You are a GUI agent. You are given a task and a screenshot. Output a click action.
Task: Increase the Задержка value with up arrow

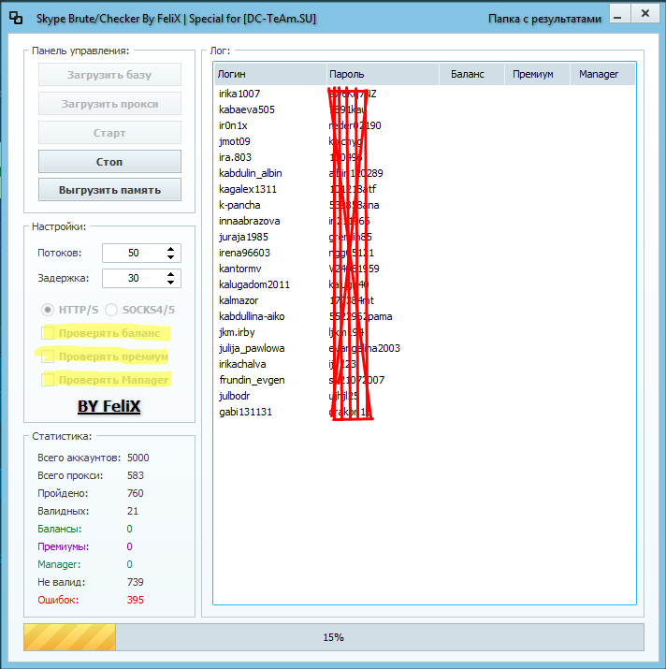coord(170,274)
